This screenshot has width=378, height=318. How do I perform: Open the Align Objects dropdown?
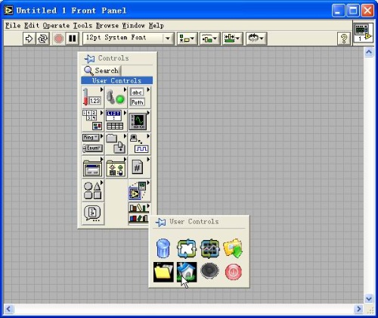(187, 39)
